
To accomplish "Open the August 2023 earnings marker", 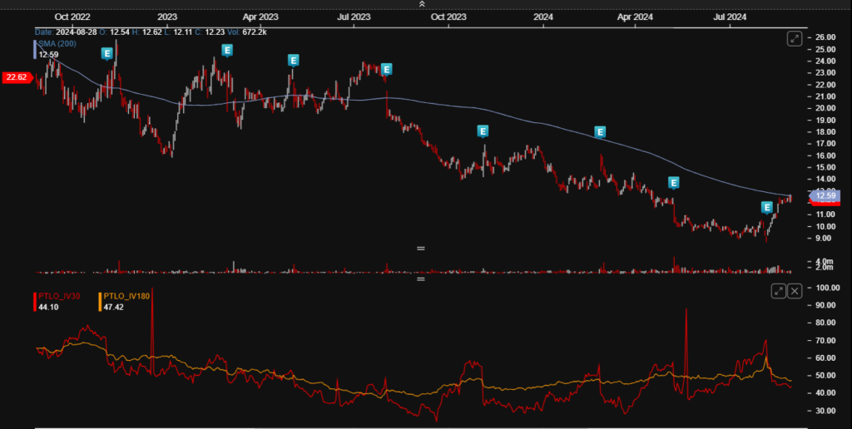I will click(386, 70).
